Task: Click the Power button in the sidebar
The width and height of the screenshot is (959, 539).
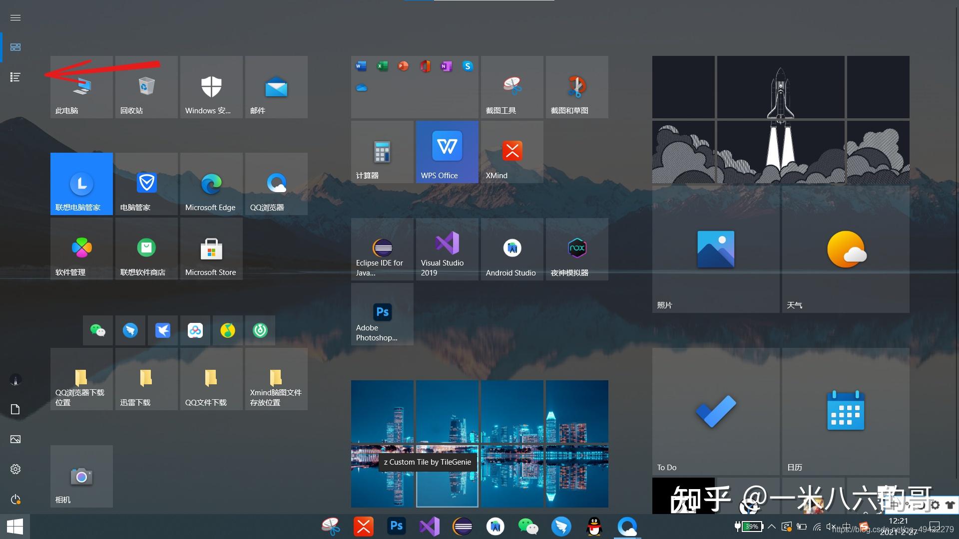Action: 15,500
